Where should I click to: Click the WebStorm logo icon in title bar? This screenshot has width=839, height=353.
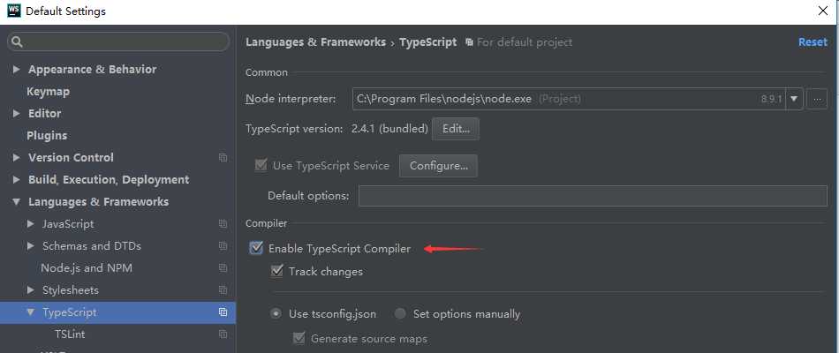tap(13, 11)
